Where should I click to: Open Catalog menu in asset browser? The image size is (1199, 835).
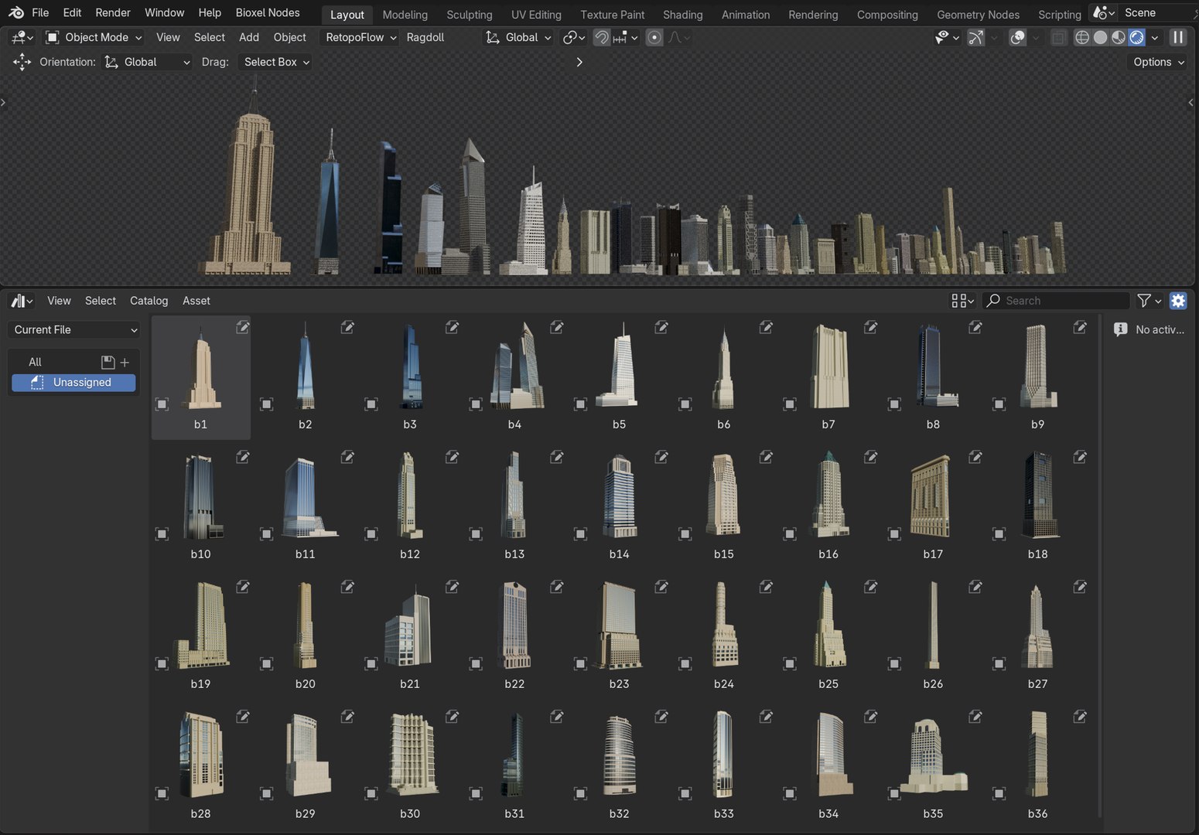(149, 301)
